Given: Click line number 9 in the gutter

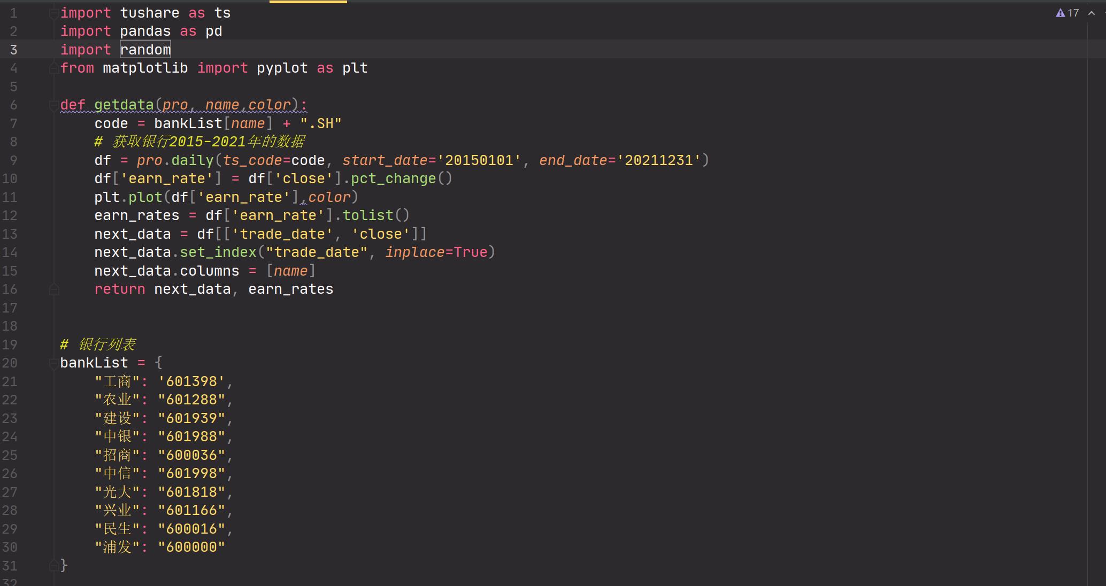Looking at the screenshot, I should [x=14, y=160].
